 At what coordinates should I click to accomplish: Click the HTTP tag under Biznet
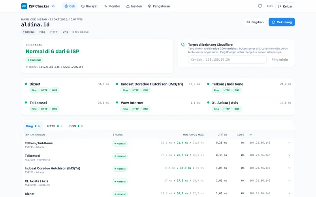click(44, 90)
